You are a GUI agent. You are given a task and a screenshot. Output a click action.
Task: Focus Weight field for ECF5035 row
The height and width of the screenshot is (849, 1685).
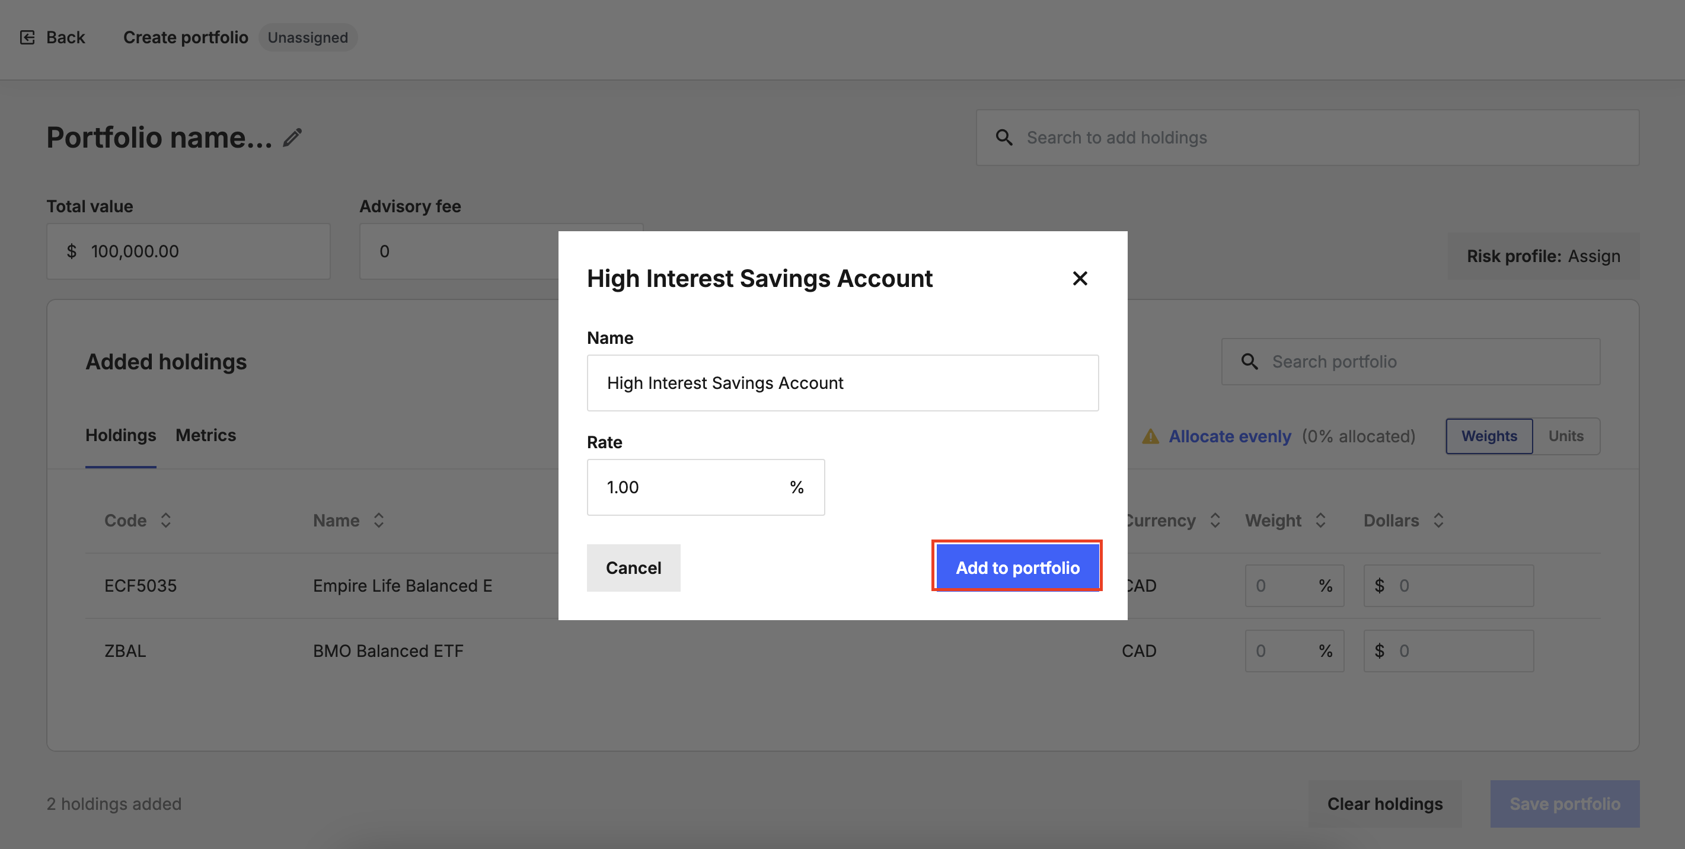click(x=1294, y=586)
